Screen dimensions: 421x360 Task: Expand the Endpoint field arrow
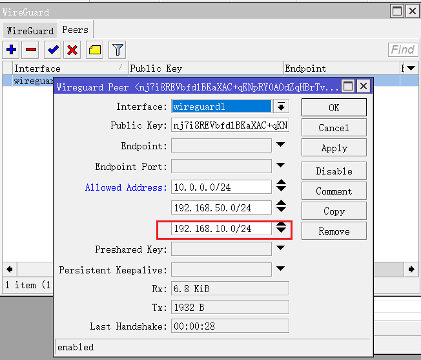(x=281, y=145)
